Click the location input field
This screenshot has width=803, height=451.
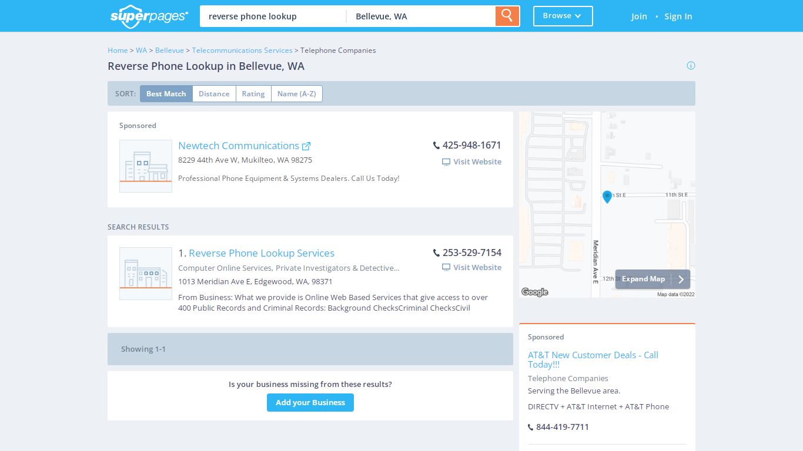point(421,16)
